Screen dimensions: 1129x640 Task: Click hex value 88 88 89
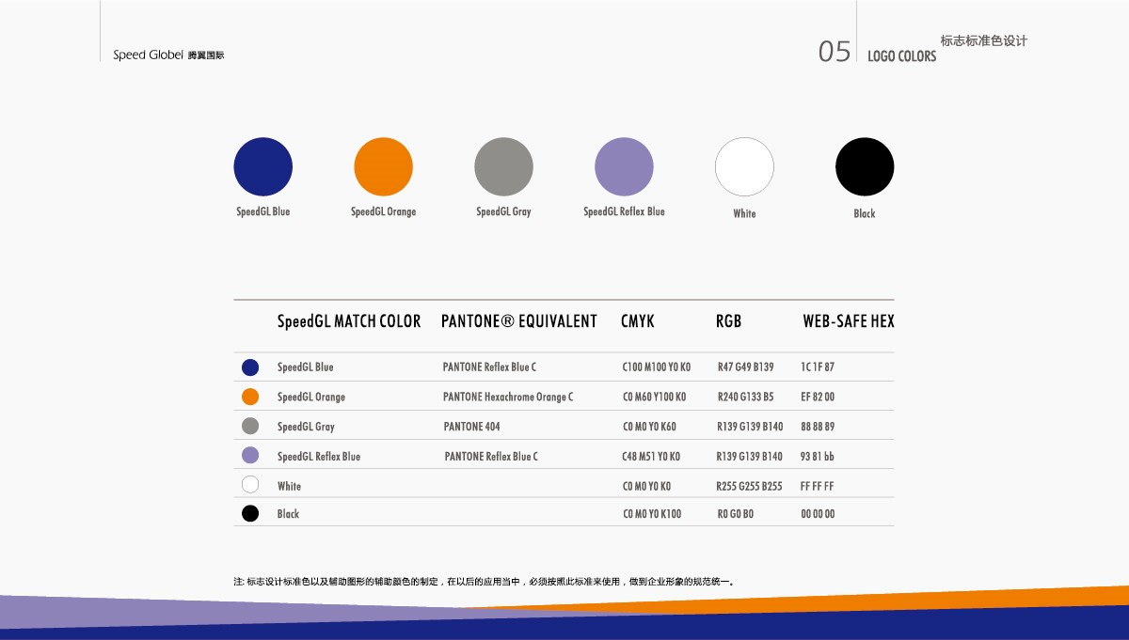(818, 427)
